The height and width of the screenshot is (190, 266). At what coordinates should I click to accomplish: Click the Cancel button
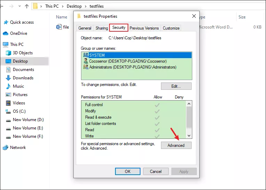pyautogui.click(x=156, y=171)
